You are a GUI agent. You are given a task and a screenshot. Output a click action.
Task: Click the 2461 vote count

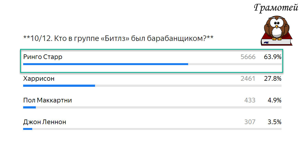(248, 79)
